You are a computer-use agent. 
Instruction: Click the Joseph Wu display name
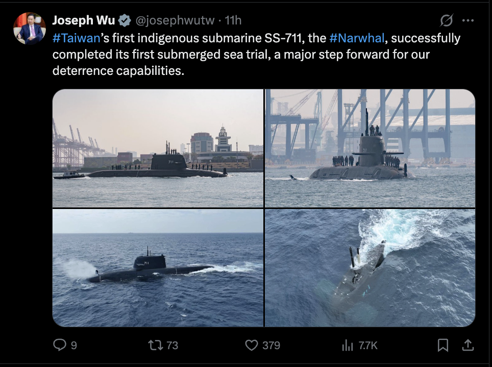(x=84, y=20)
